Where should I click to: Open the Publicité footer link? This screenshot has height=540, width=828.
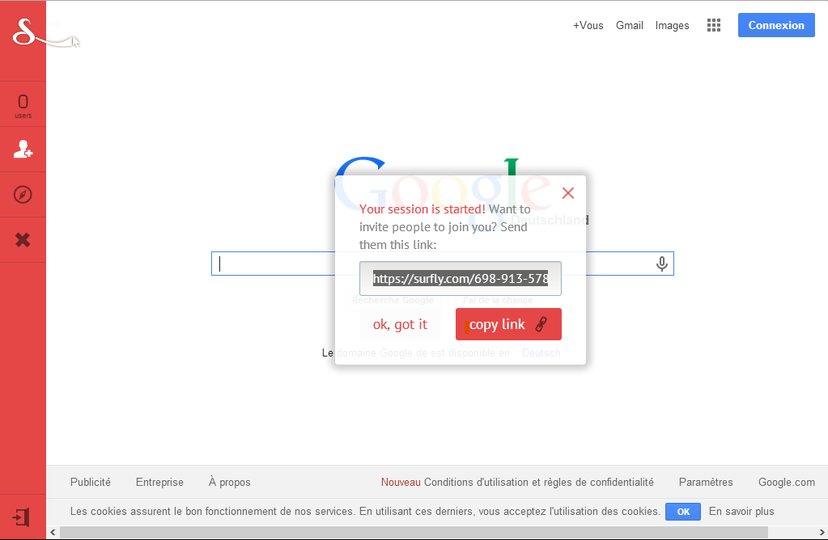91,482
